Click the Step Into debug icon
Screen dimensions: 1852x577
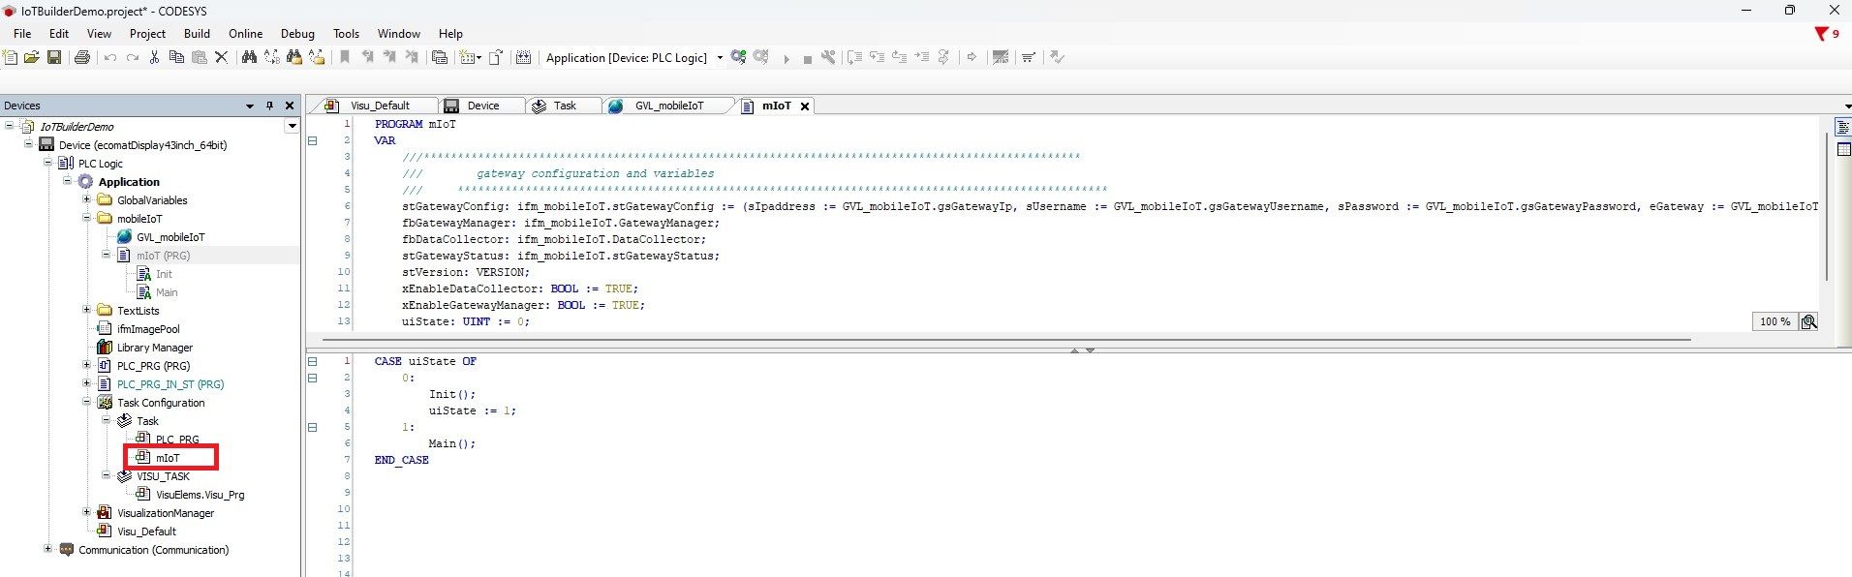coord(877,57)
